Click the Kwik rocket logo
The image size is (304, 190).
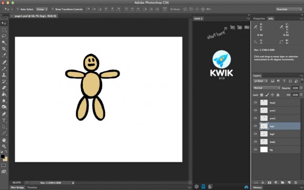tap(222, 59)
